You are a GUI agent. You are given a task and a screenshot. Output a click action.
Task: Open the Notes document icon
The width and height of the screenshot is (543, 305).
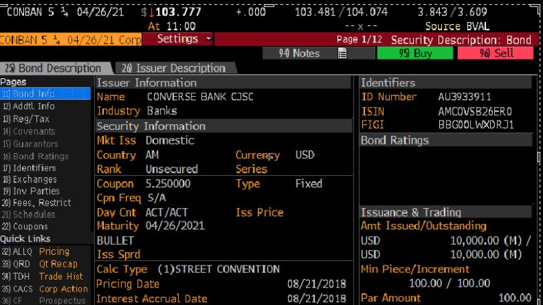pyautogui.click(x=341, y=54)
